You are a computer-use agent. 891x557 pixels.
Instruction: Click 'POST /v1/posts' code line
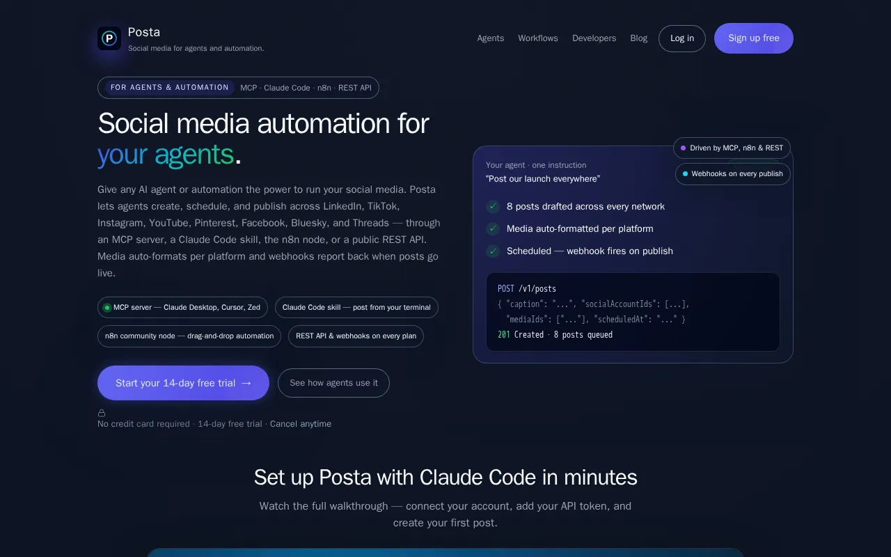click(527, 289)
